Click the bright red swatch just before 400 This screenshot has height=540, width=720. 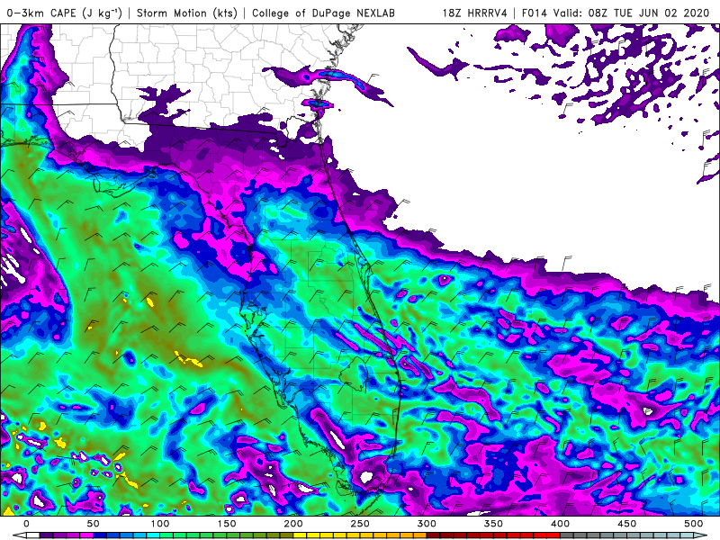[x=553, y=535]
